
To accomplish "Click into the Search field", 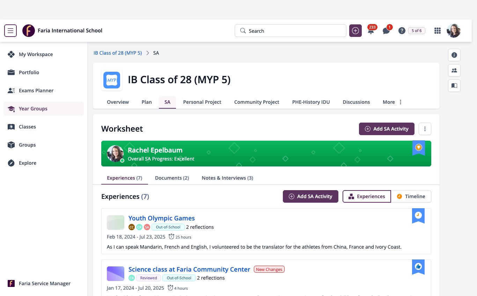I will click(x=291, y=31).
